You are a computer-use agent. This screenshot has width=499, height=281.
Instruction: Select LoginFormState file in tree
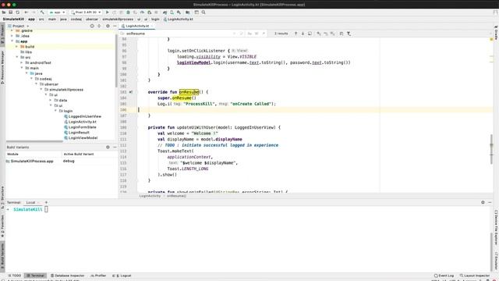80,127
